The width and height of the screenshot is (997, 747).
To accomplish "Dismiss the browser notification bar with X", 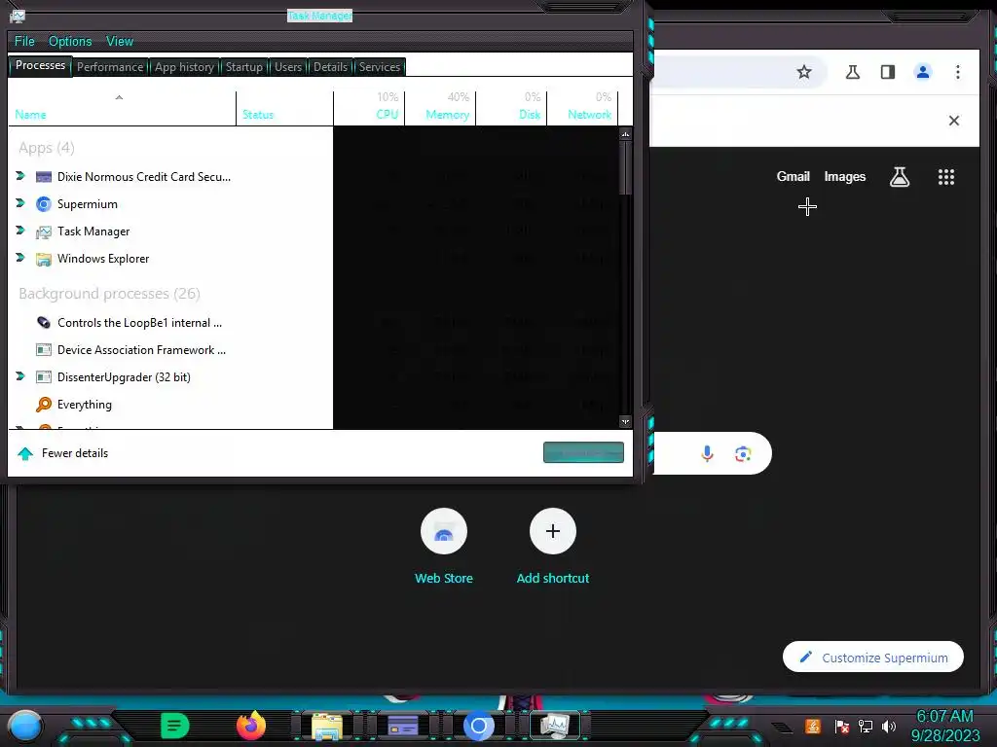I will [954, 121].
